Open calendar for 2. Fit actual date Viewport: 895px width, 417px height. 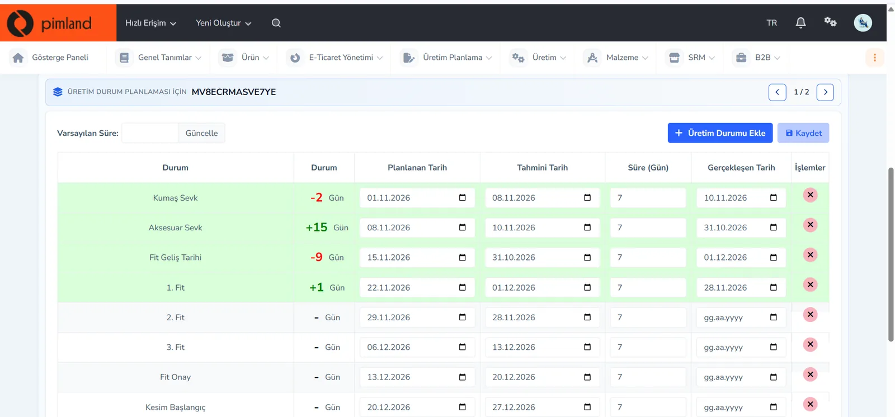pyautogui.click(x=774, y=318)
